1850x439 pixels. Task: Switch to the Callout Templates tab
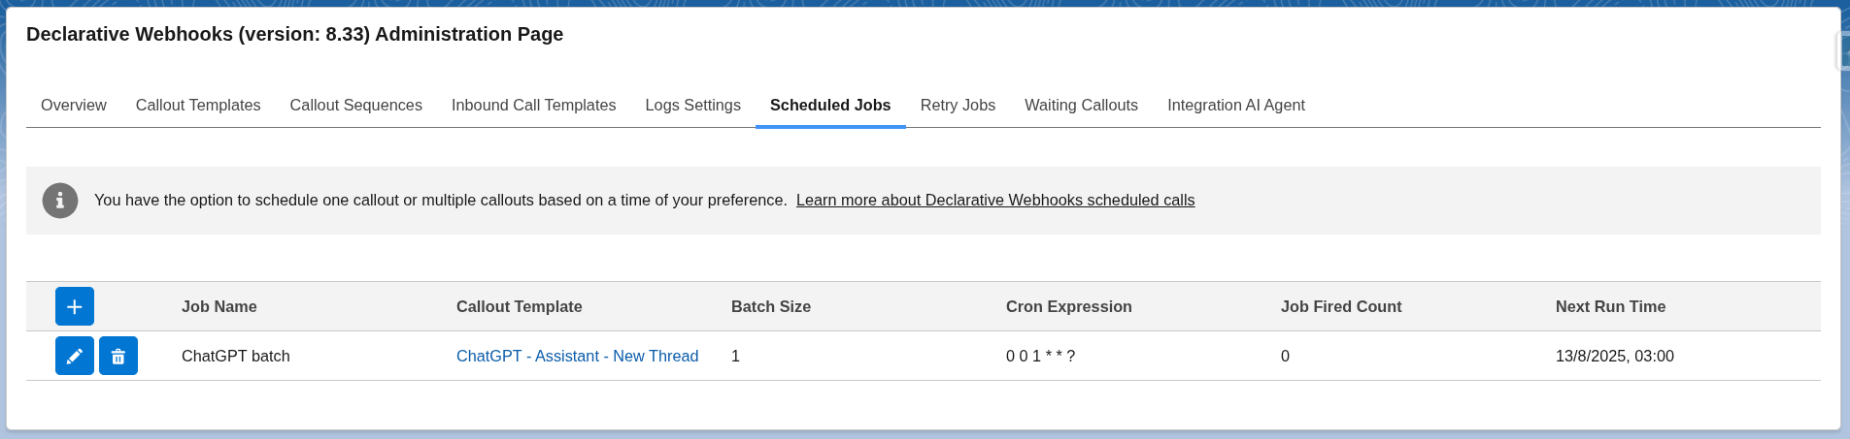pos(198,105)
